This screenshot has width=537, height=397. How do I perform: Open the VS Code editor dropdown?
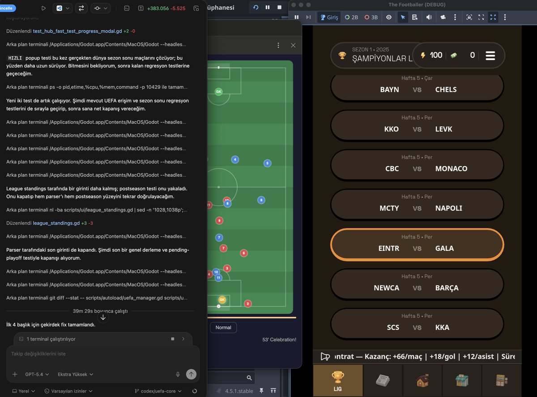point(63,8)
